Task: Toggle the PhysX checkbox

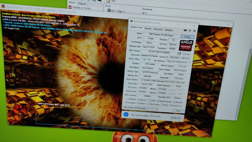Action: click(x=162, y=105)
